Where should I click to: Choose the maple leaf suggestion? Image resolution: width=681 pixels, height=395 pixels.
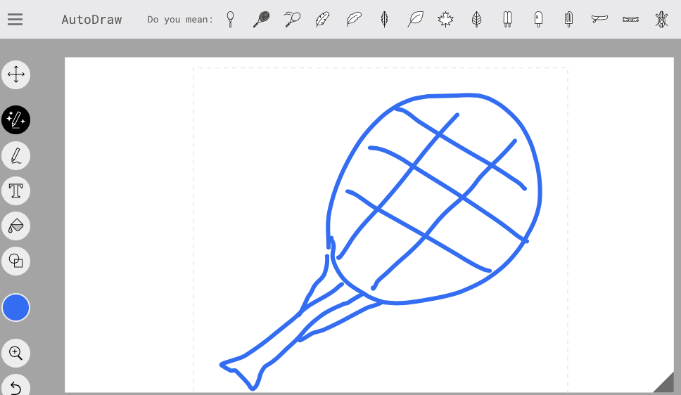click(445, 19)
